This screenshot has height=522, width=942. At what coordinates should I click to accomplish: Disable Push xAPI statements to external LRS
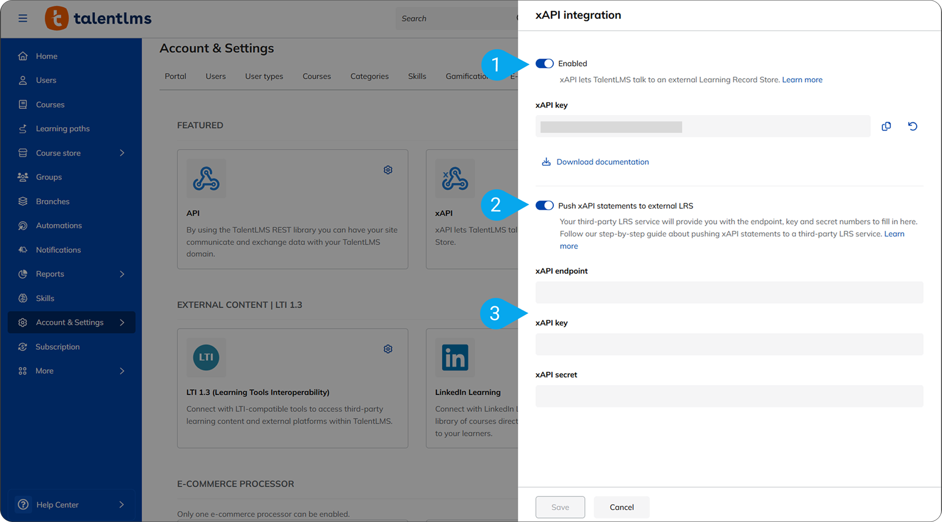(544, 206)
